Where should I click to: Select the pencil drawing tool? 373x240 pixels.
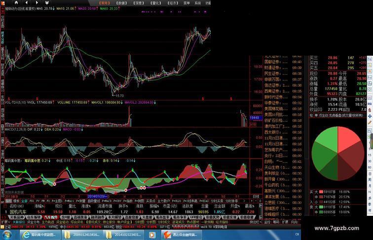pos(370,123)
